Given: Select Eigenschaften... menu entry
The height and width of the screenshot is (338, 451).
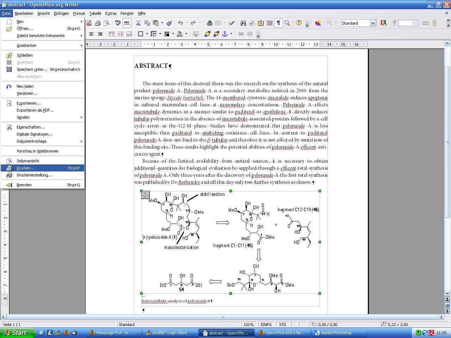Looking at the screenshot, I should 42,127.
